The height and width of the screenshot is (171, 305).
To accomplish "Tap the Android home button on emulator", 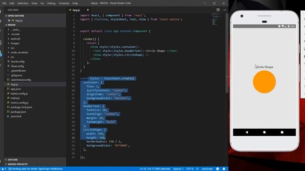I will point(264,132).
